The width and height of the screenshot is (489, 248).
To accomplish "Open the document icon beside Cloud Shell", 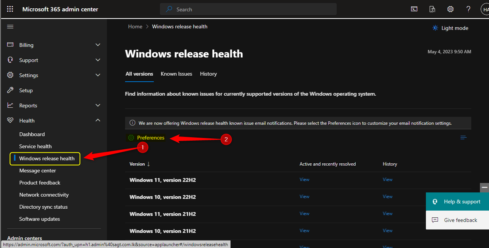I will tap(432, 9).
